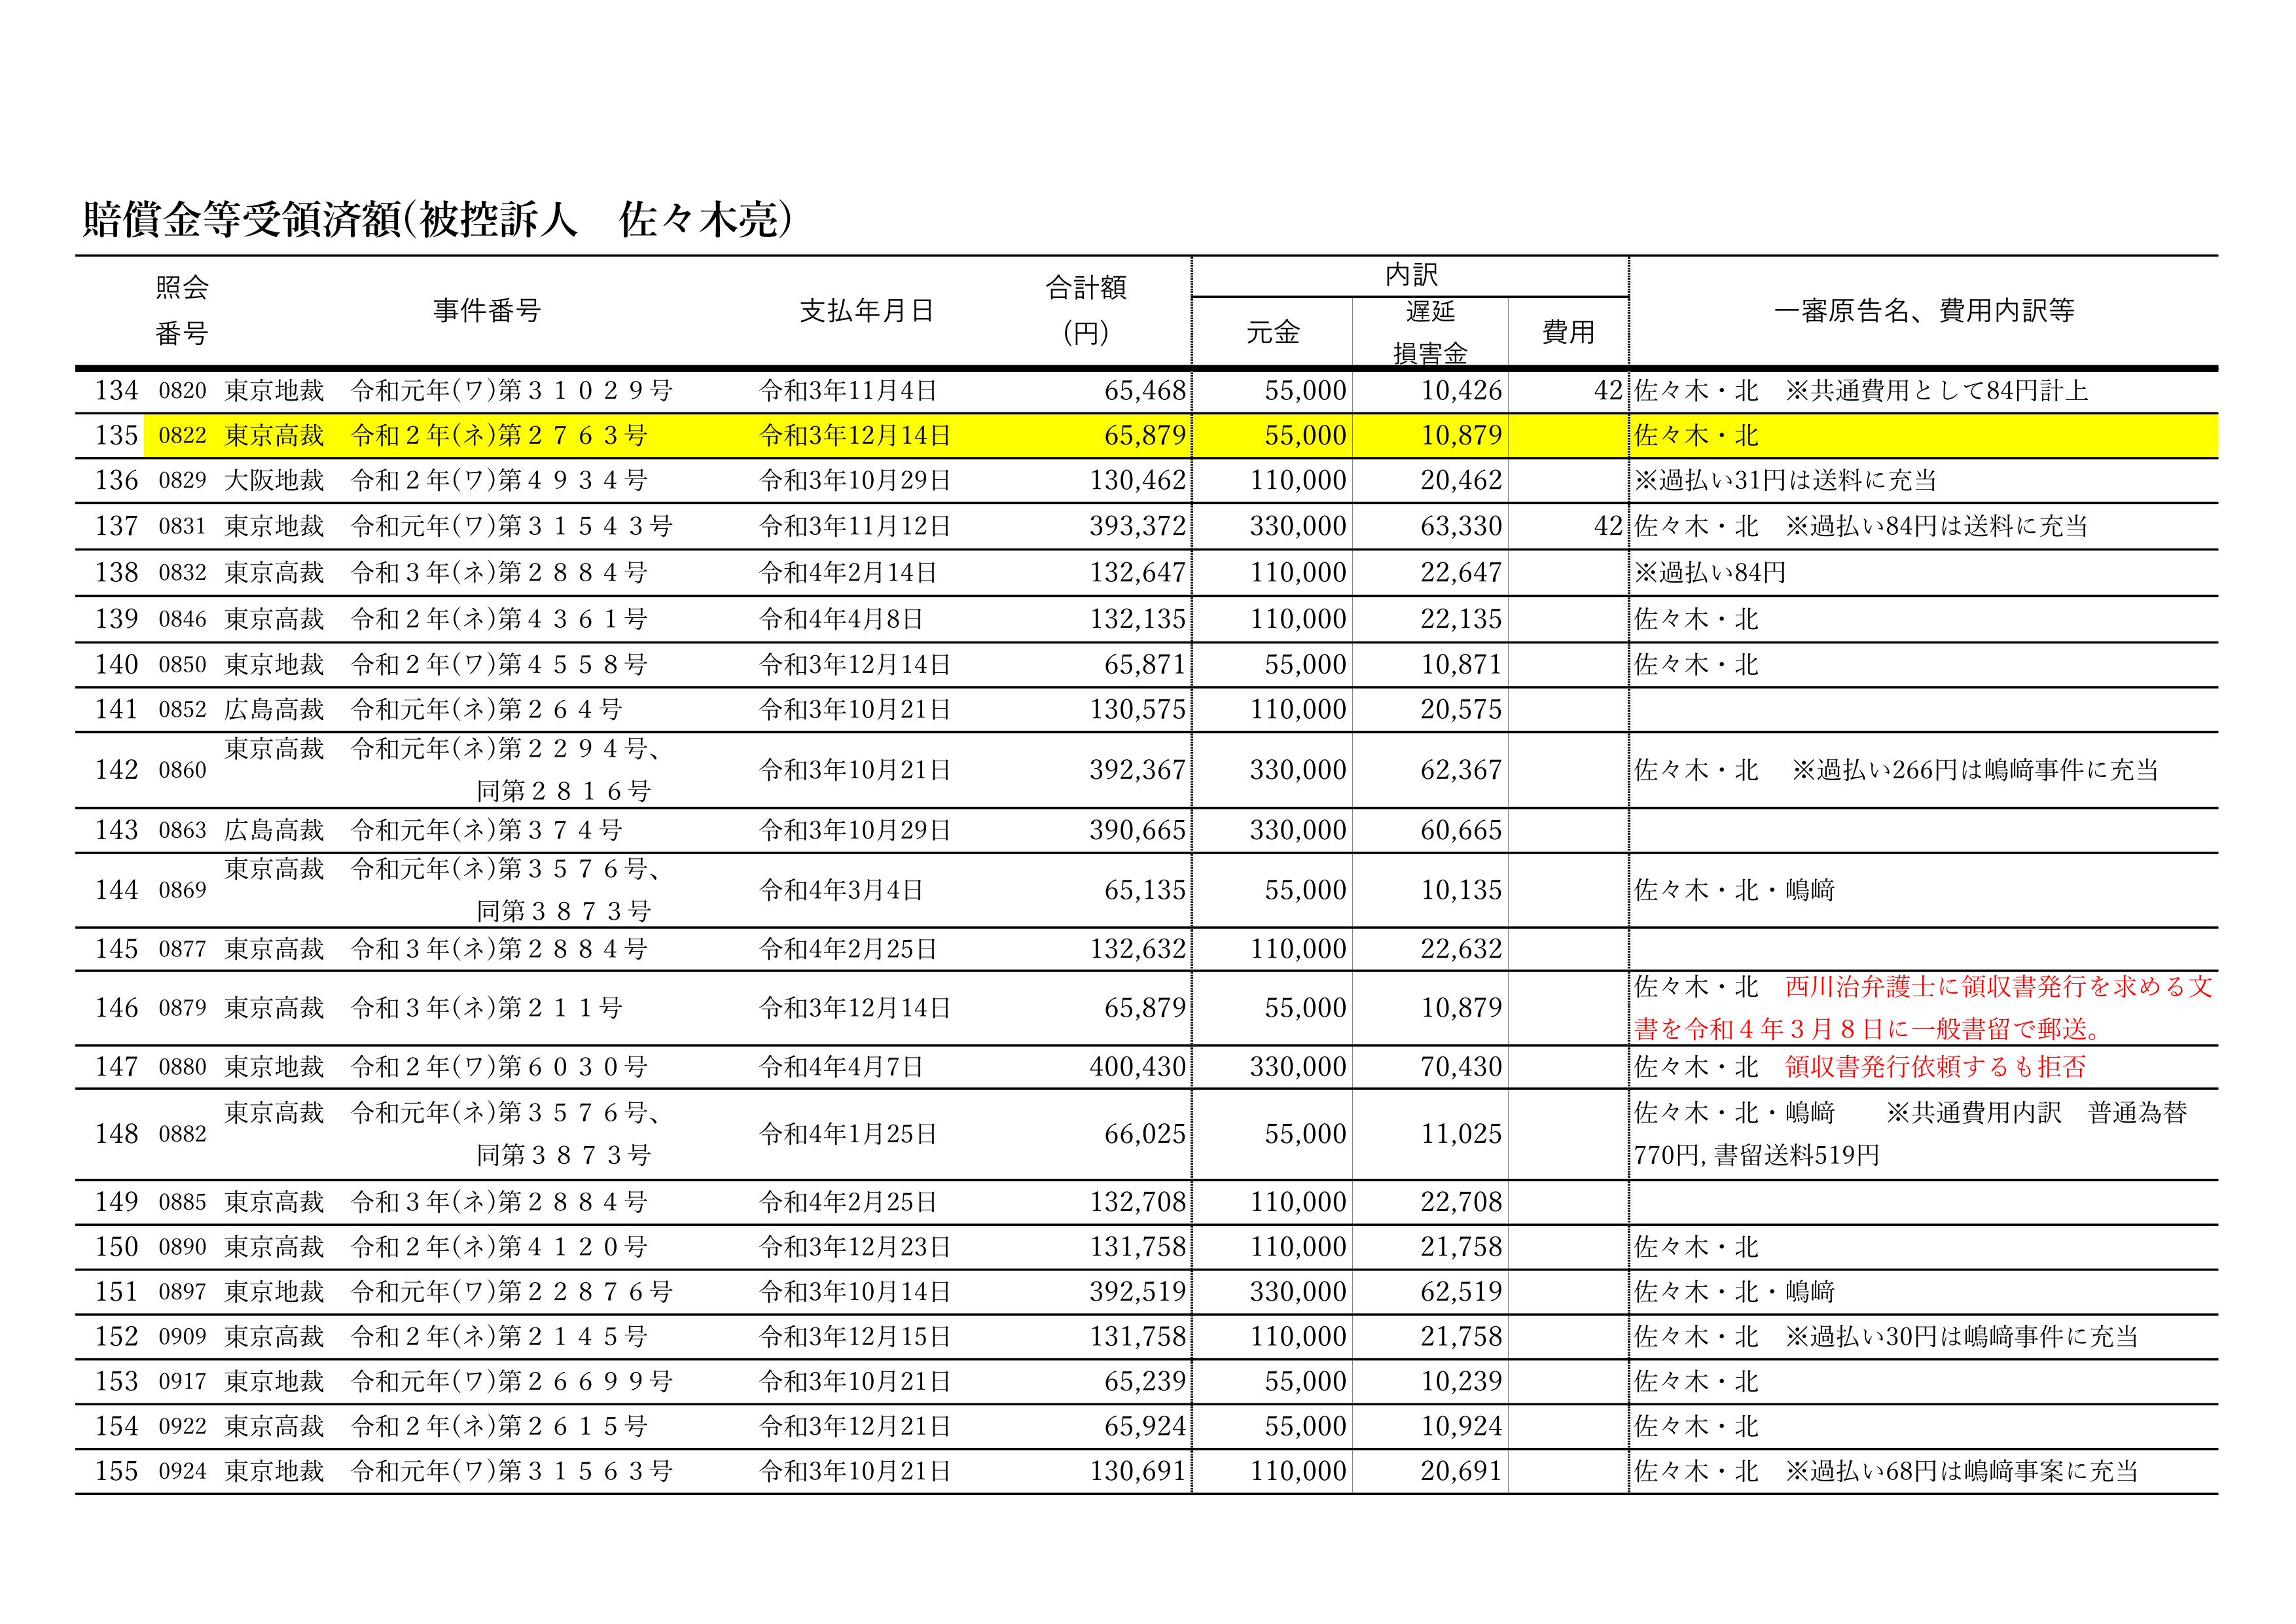Click the 元金 sub-column header
The image size is (2296, 1624).
[x=1272, y=333]
